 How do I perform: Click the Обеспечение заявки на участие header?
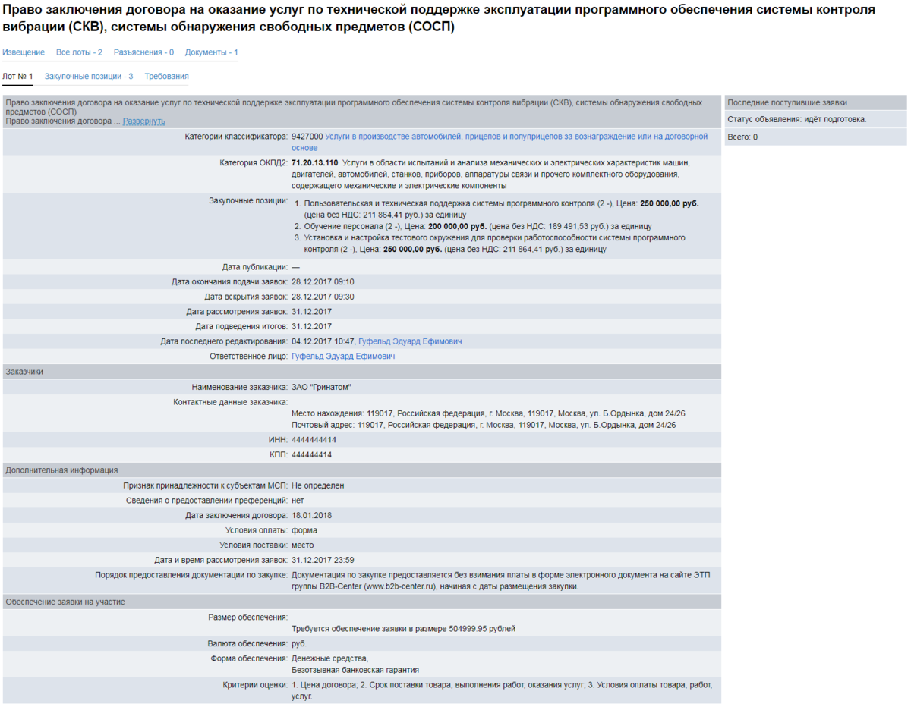click(65, 602)
